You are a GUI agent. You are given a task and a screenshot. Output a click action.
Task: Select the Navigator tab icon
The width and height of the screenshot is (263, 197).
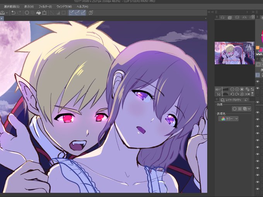[230, 17]
